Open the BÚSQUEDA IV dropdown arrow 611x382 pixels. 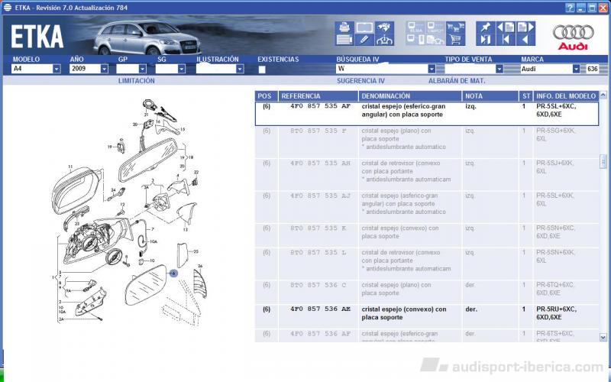pyautogui.click(x=432, y=69)
